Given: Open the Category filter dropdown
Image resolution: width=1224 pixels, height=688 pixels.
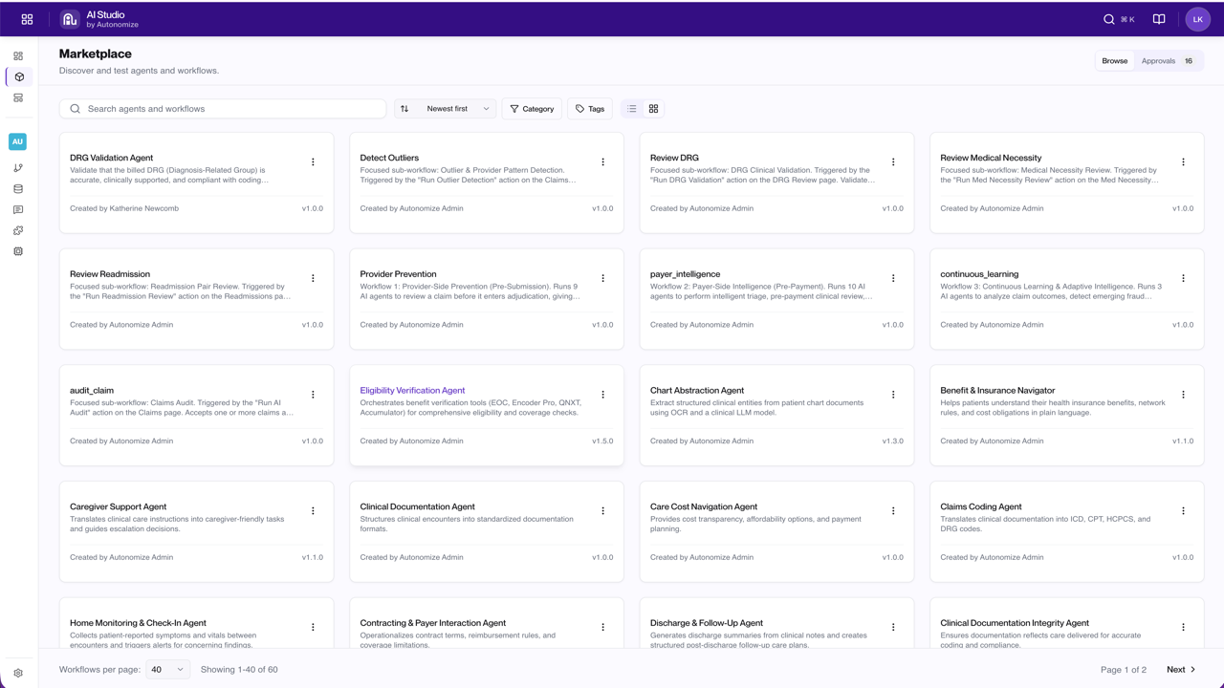Looking at the screenshot, I should (532, 109).
